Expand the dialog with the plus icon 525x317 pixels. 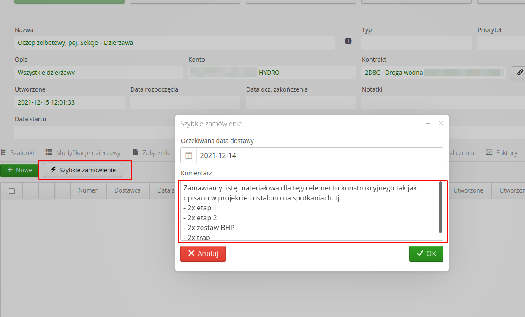coord(428,124)
